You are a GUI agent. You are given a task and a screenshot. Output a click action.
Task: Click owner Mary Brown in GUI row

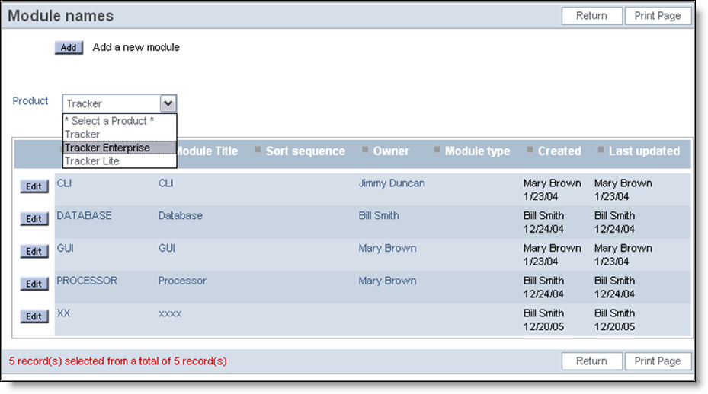tap(387, 248)
